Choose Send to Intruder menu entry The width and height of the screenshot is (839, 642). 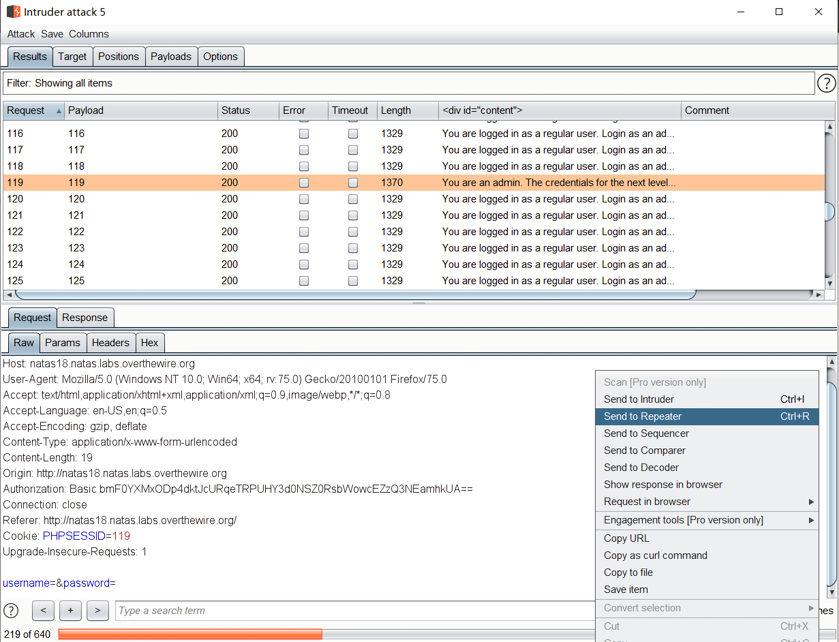point(707,399)
